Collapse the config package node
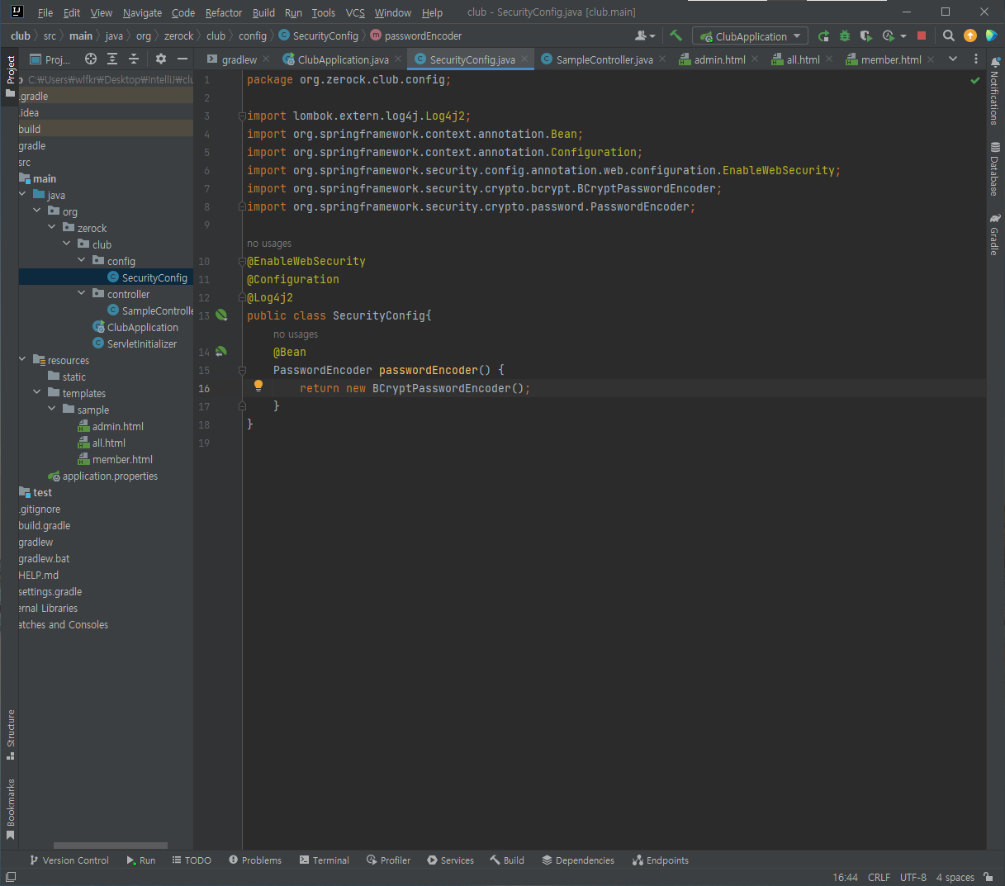Image resolution: width=1005 pixels, height=886 pixels. (82, 261)
